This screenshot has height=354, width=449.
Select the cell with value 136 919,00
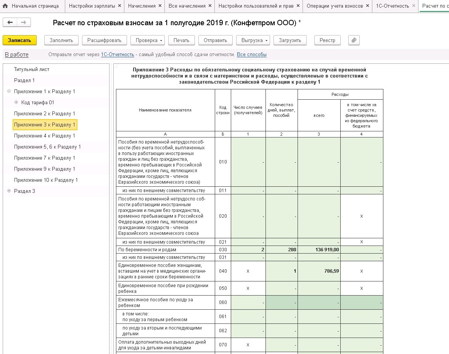(319, 250)
